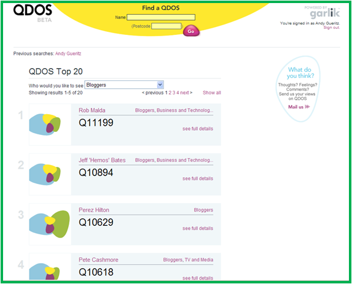The image size is (352, 284).
Task: Click the previous page link
Action: click(152, 93)
